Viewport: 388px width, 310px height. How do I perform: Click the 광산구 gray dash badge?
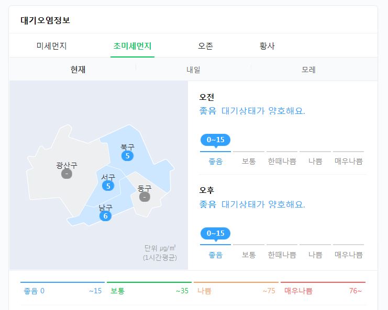point(66,174)
